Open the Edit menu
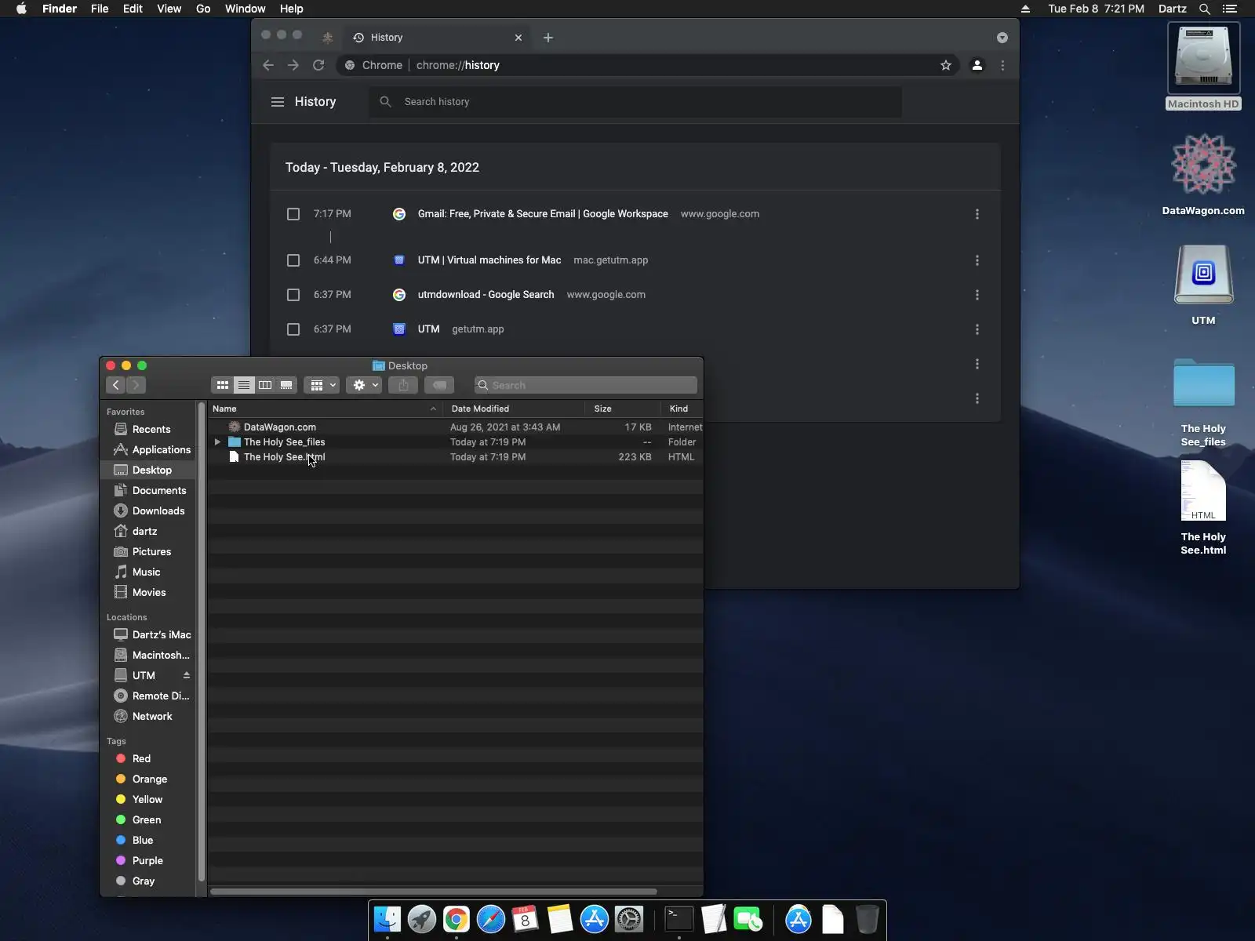The height and width of the screenshot is (941, 1255). [133, 9]
